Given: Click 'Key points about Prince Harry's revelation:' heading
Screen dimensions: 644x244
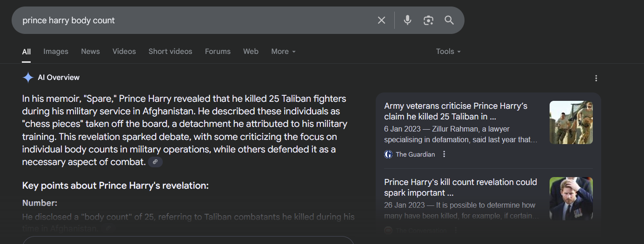Looking at the screenshot, I should 115,185.
